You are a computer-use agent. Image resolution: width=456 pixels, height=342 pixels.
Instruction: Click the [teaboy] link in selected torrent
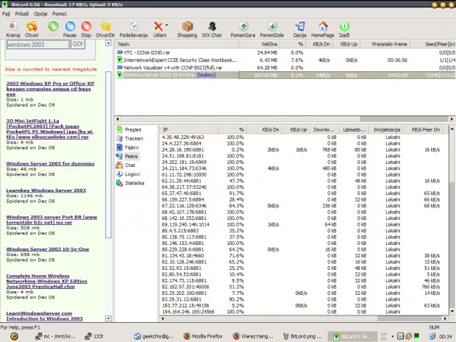(207, 75)
